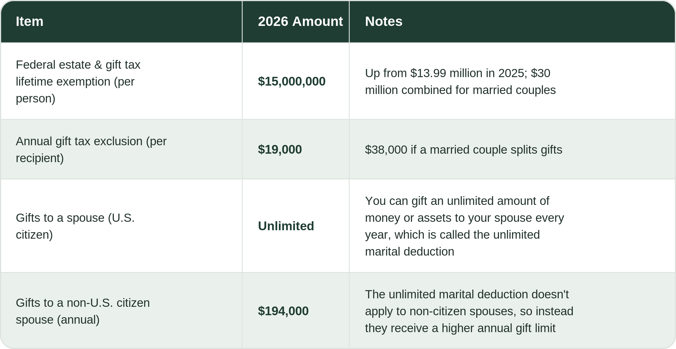Click the unlimited marital deduction explanation note
This screenshot has width=676, height=349.
(464, 226)
